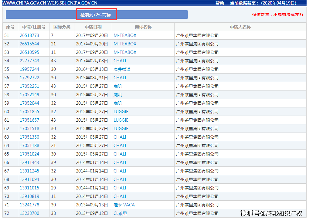309x220 pixels.
Task: Open registration number 13911245
Action: click(x=29, y=171)
